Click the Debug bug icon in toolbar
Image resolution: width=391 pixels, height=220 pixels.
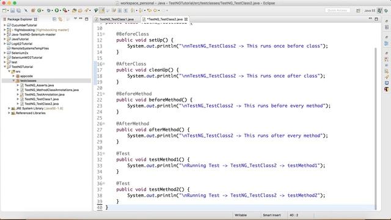pos(49,10)
